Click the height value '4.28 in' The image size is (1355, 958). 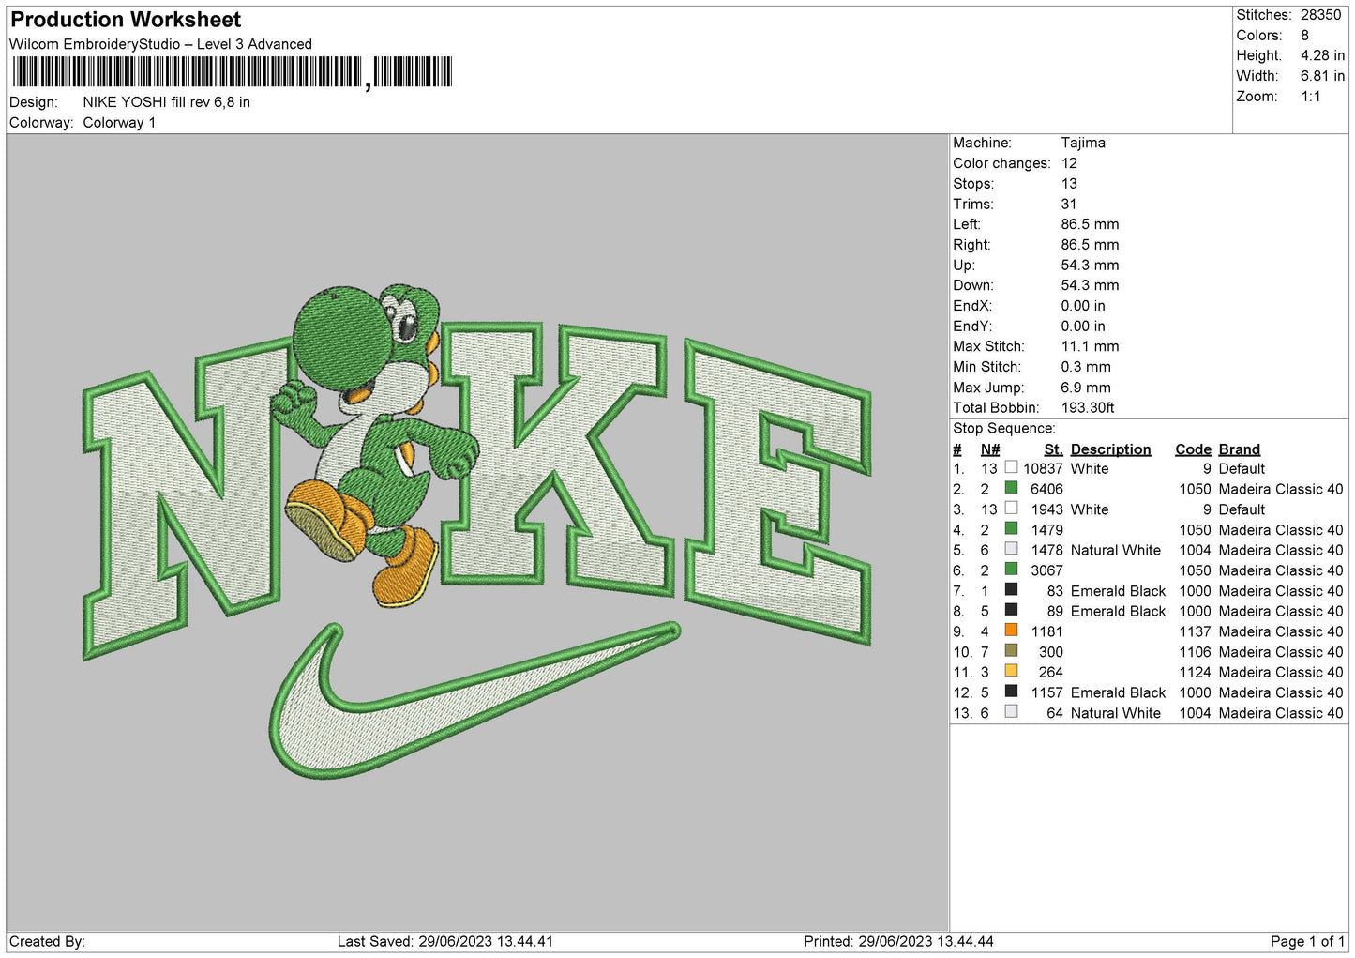tap(1322, 55)
